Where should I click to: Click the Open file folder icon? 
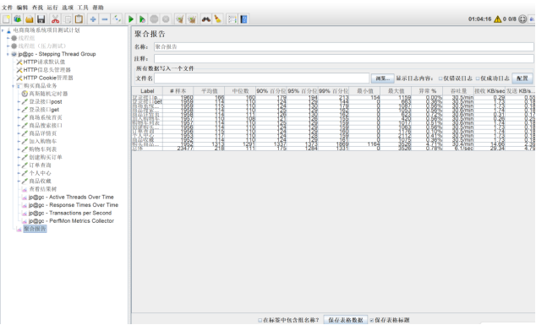click(30, 19)
